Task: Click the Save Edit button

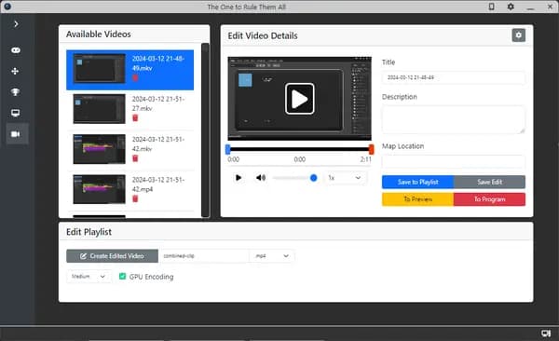Action: [489, 182]
